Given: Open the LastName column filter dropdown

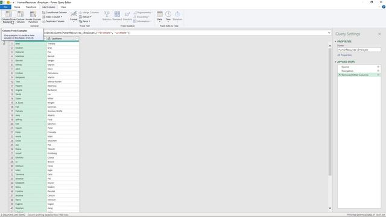Looking at the screenshot, I should tap(77, 39).
